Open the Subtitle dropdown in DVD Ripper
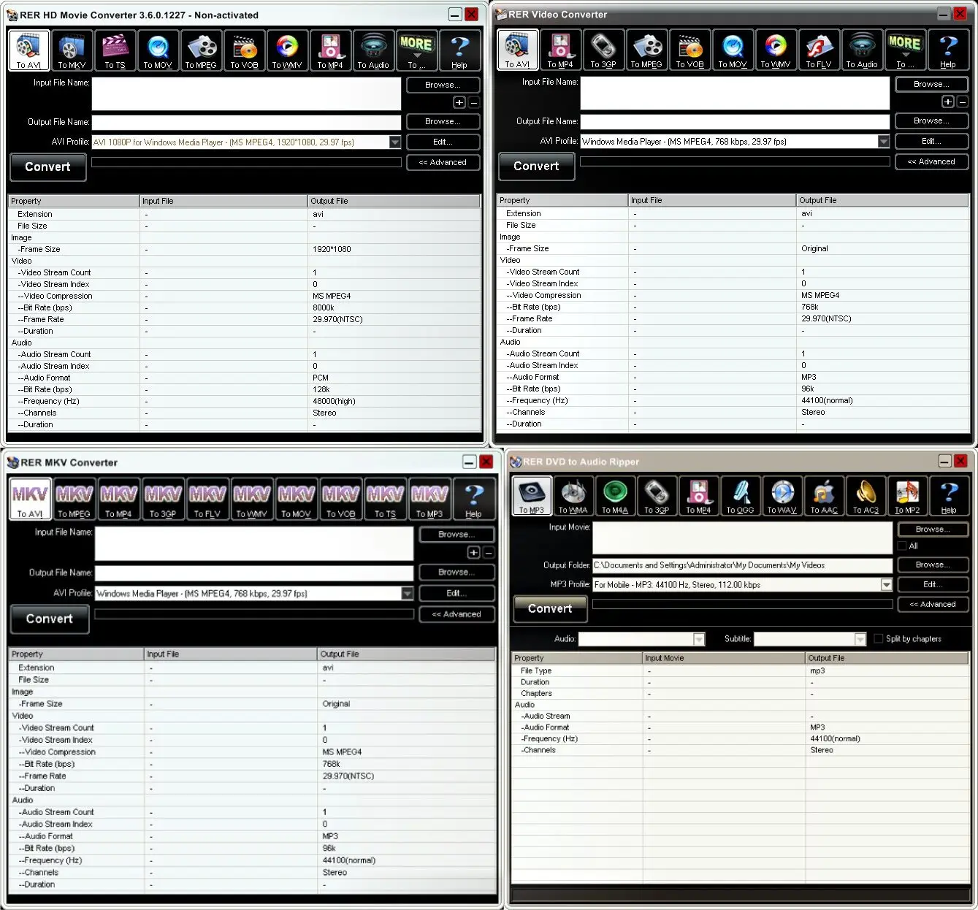This screenshot has height=910, width=978. pos(860,639)
